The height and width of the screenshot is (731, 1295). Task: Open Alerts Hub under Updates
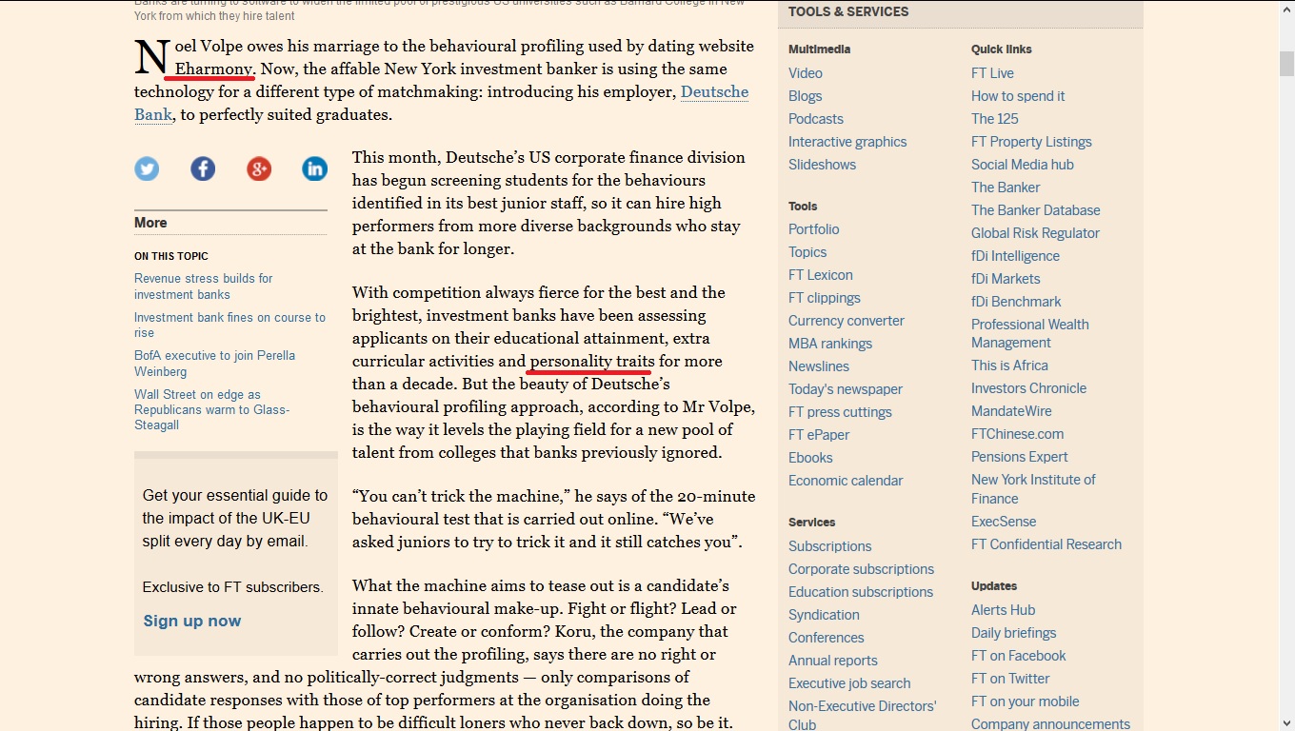1003,610
